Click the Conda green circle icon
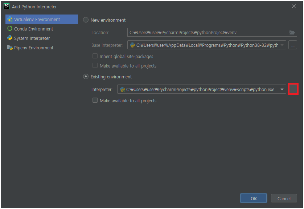 coord(10,29)
